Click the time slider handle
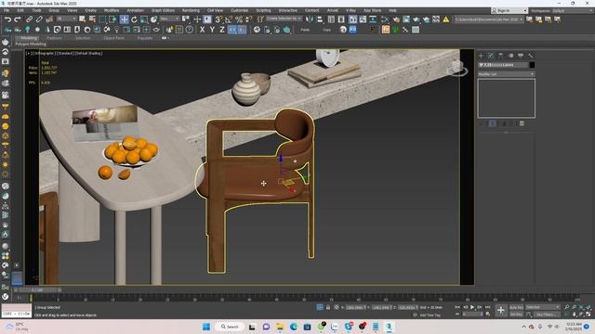The height and width of the screenshot is (334, 595). click(x=37, y=290)
